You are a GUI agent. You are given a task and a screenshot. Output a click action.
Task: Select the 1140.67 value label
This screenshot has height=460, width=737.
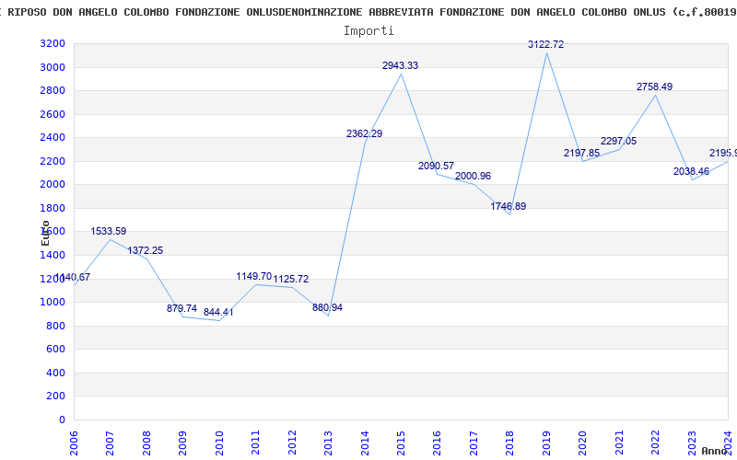tap(73, 278)
